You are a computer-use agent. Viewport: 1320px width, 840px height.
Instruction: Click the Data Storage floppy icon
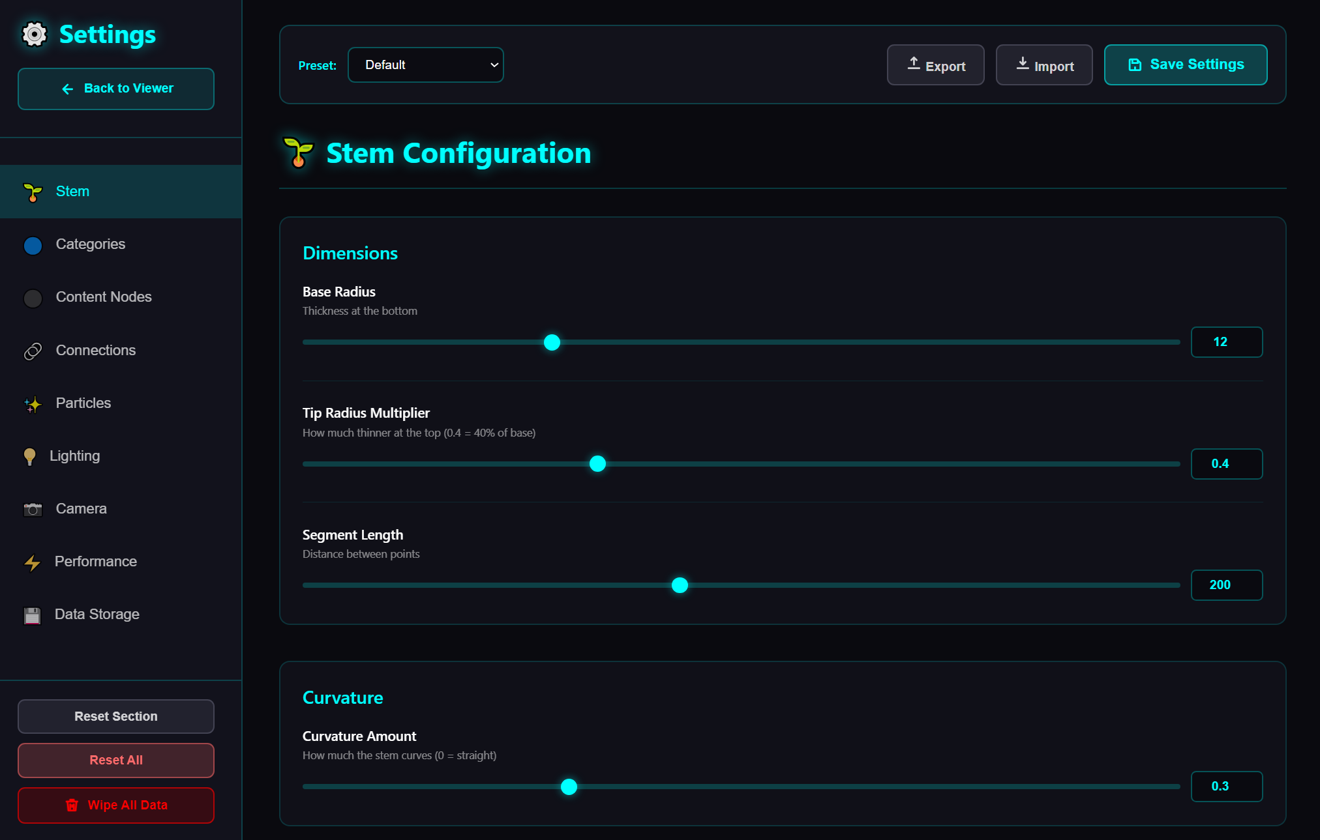tap(32, 615)
